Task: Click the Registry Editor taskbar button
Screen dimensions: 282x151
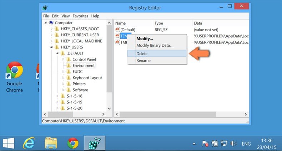Action: pyautogui.click(x=95, y=143)
